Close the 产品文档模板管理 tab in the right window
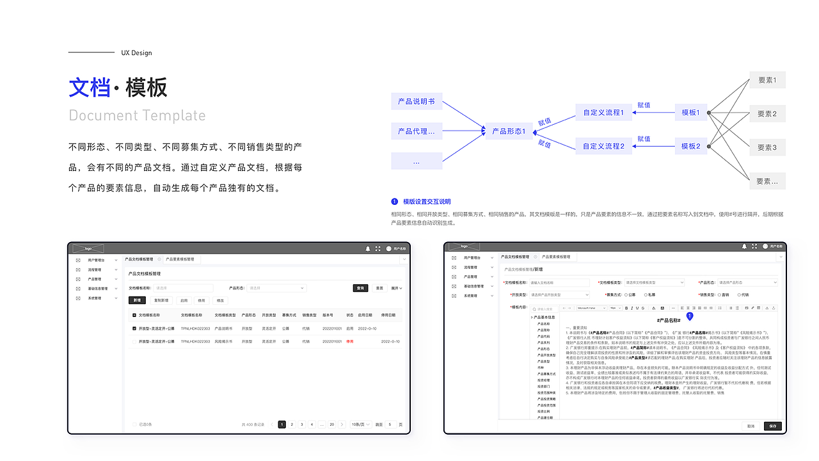Viewport: 819px width, 461px height. click(536, 257)
